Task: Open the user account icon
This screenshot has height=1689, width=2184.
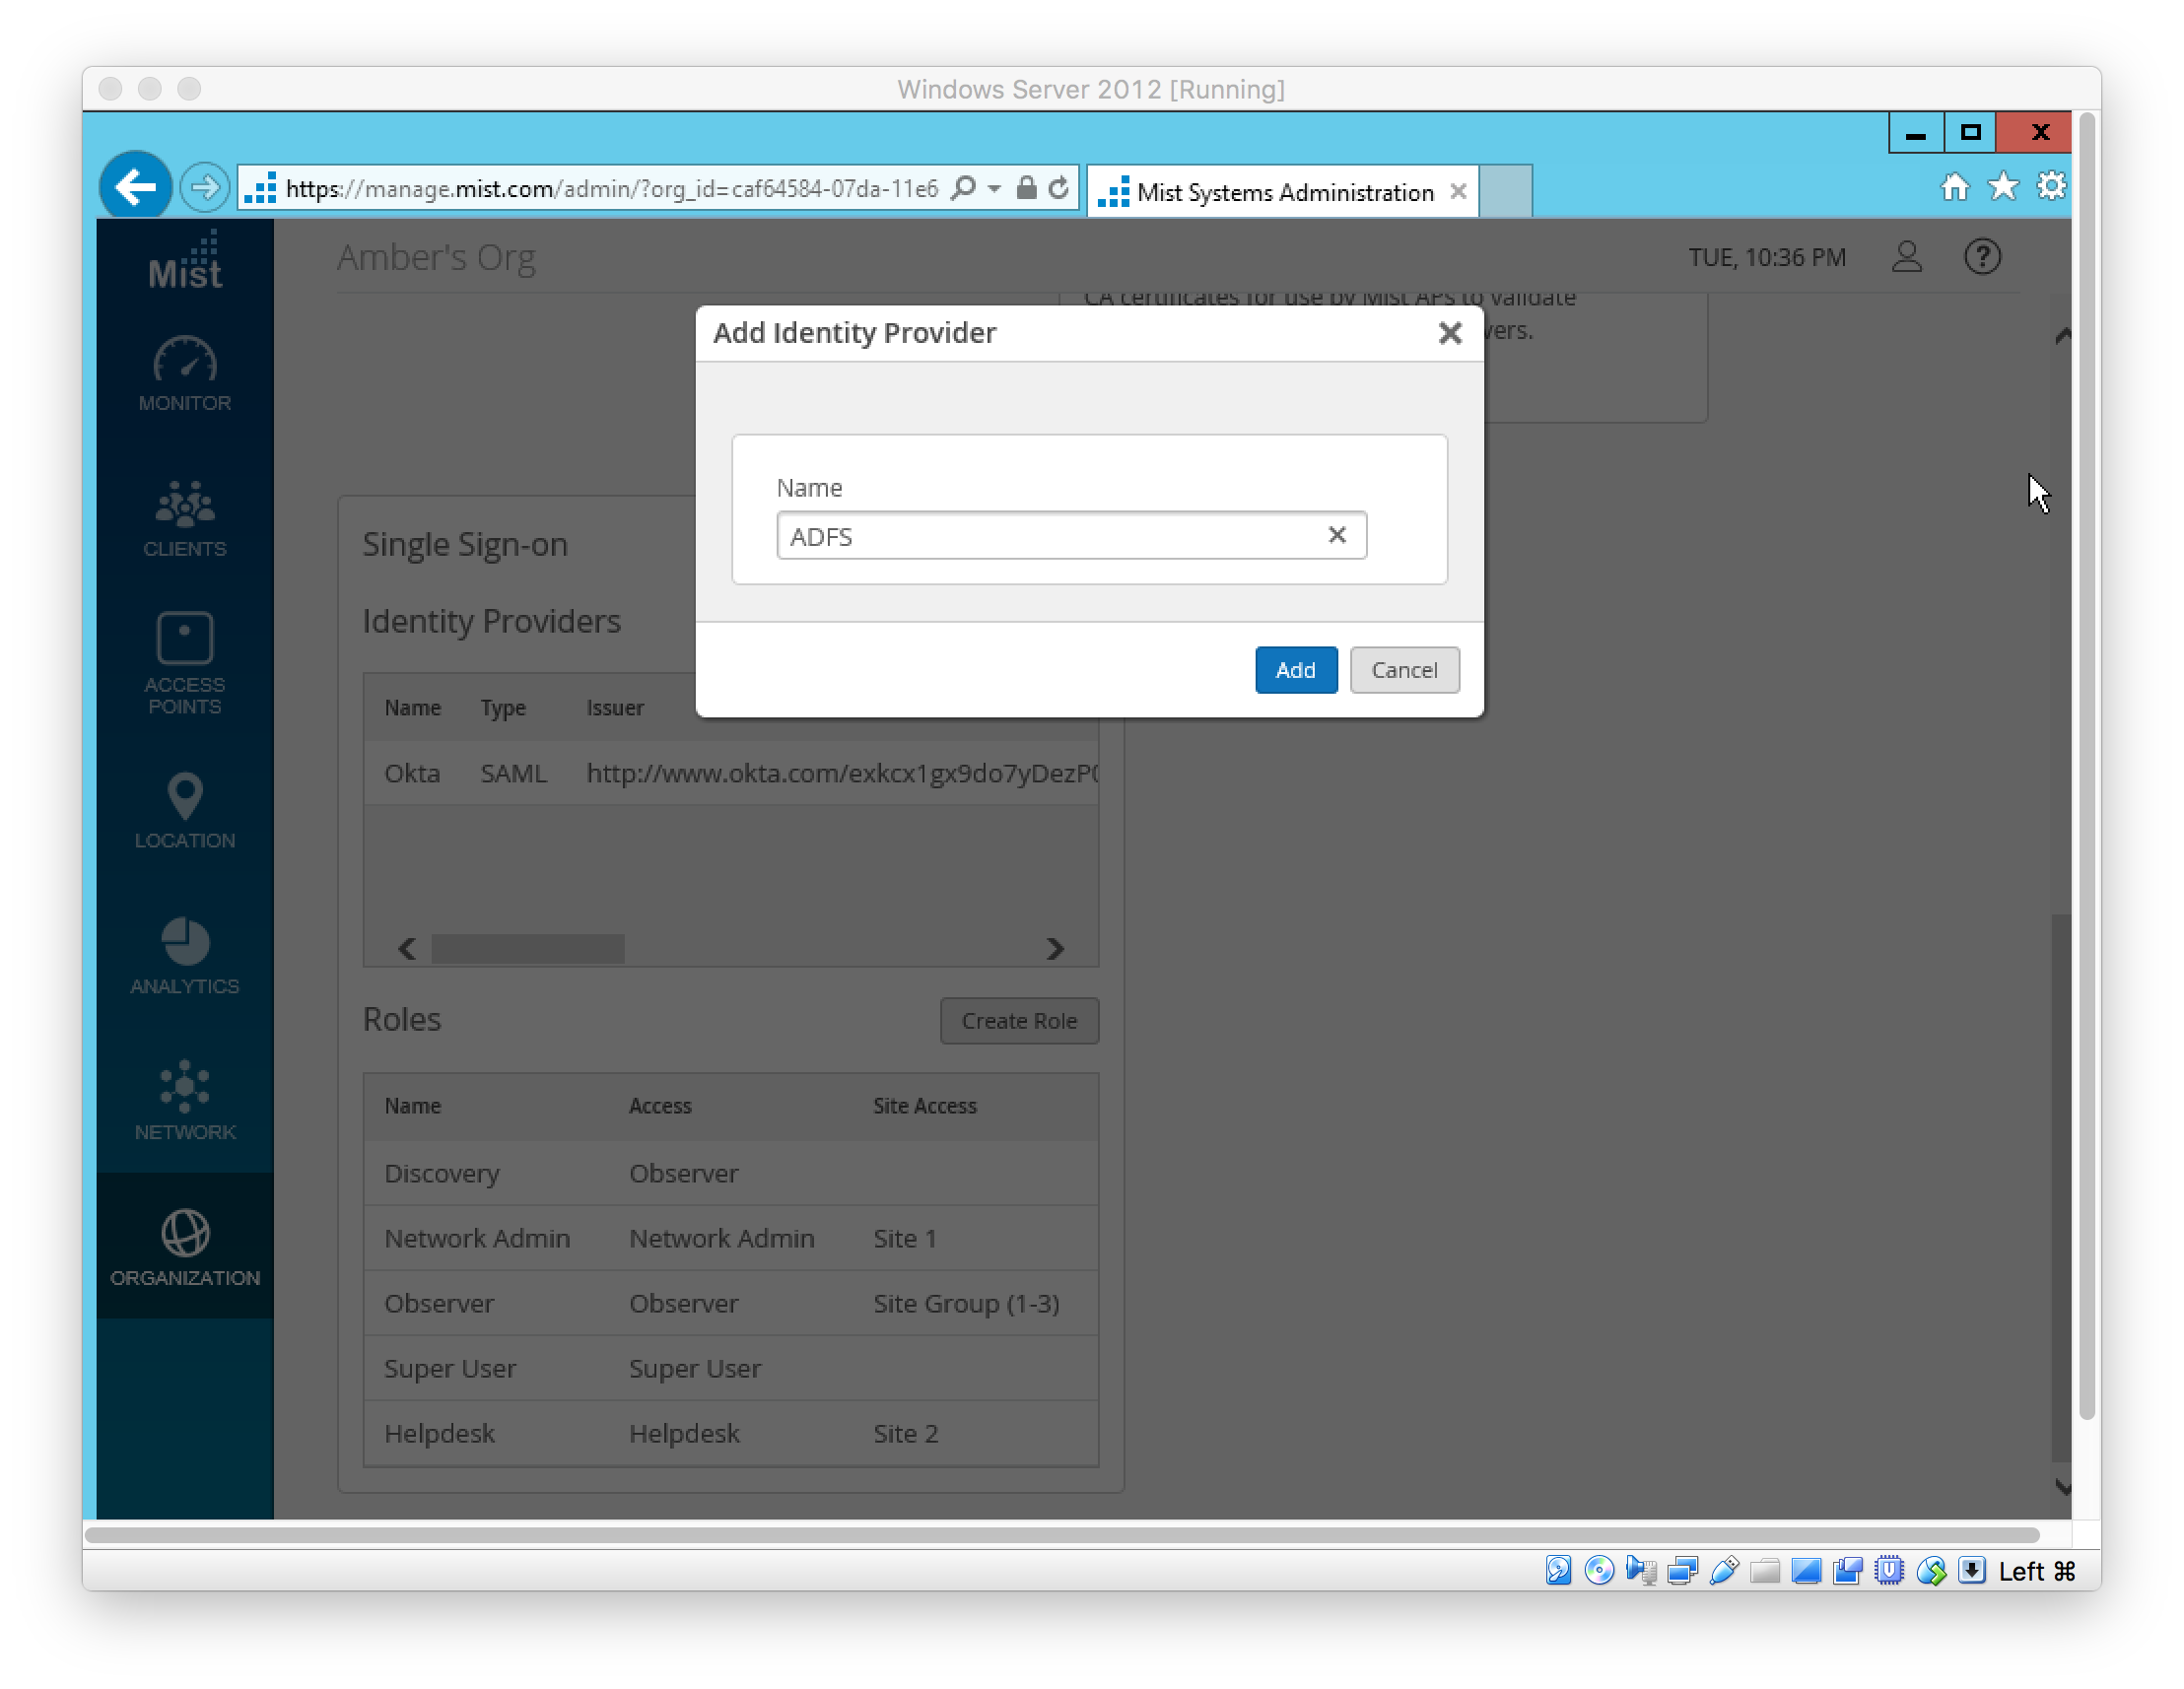Action: 1906,257
